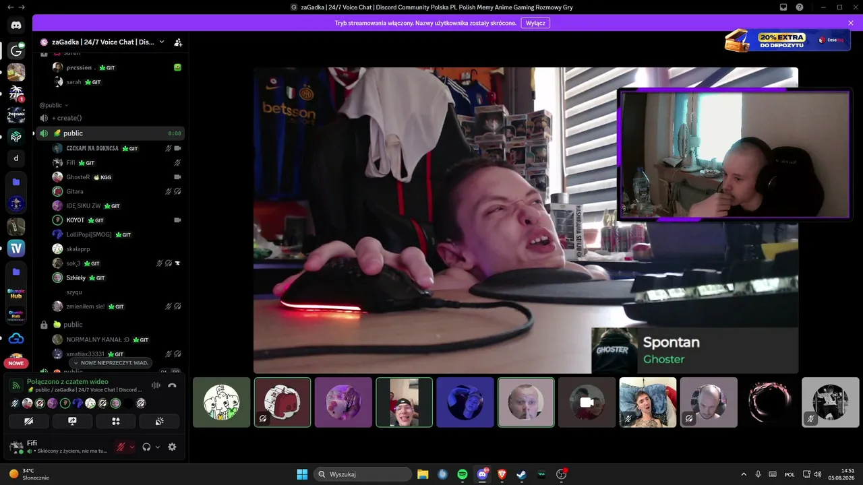Focus the main video stream of Spontan
Image resolution: width=863 pixels, height=485 pixels.
coord(526,220)
